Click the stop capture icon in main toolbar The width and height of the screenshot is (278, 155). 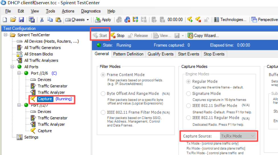pyautogui.click(x=198, y=20)
